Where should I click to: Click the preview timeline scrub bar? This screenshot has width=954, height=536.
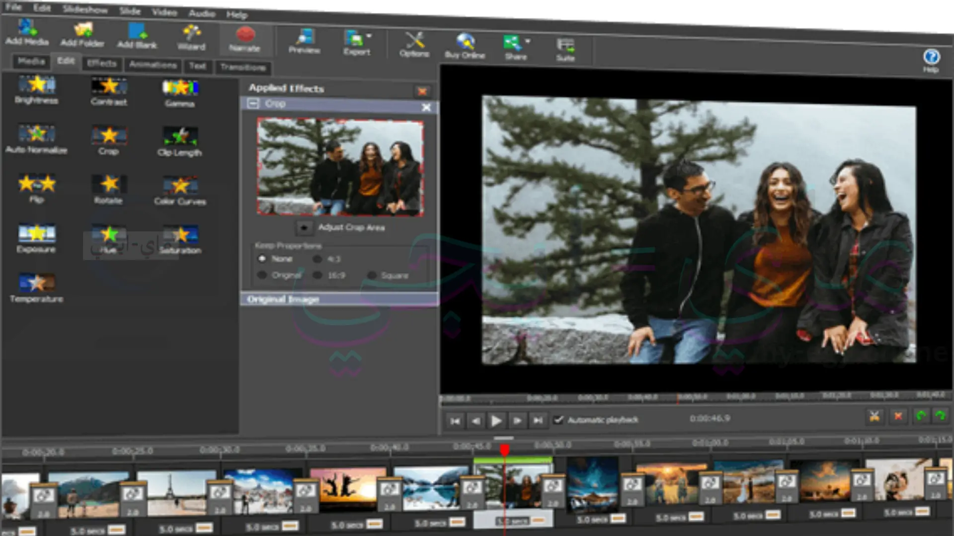coord(696,397)
